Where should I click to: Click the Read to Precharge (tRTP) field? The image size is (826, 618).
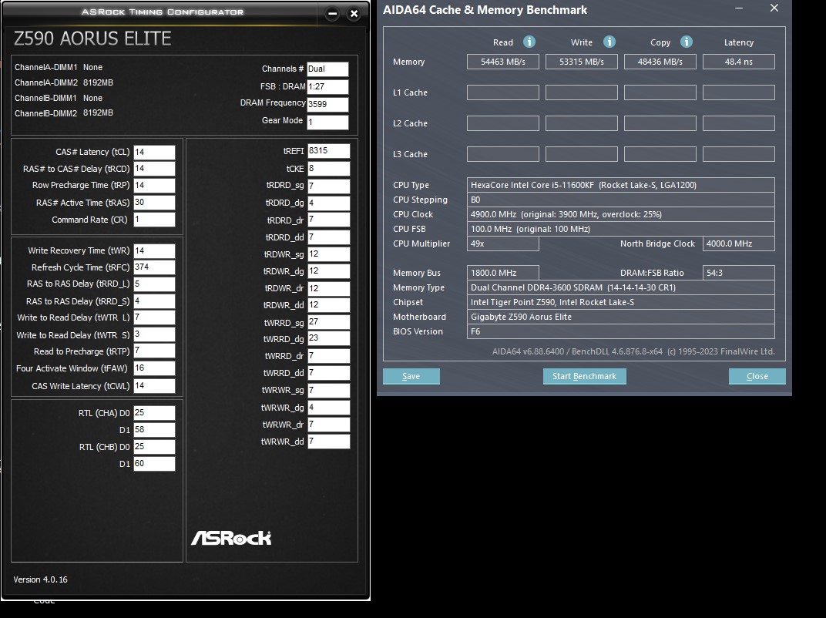click(154, 351)
